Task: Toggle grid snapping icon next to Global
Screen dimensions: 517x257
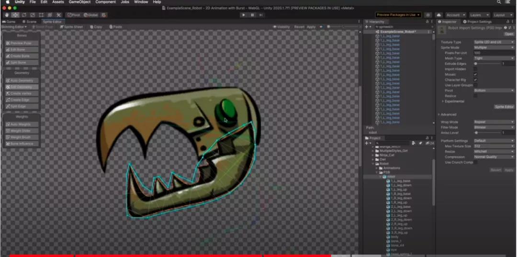Action: (104, 15)
